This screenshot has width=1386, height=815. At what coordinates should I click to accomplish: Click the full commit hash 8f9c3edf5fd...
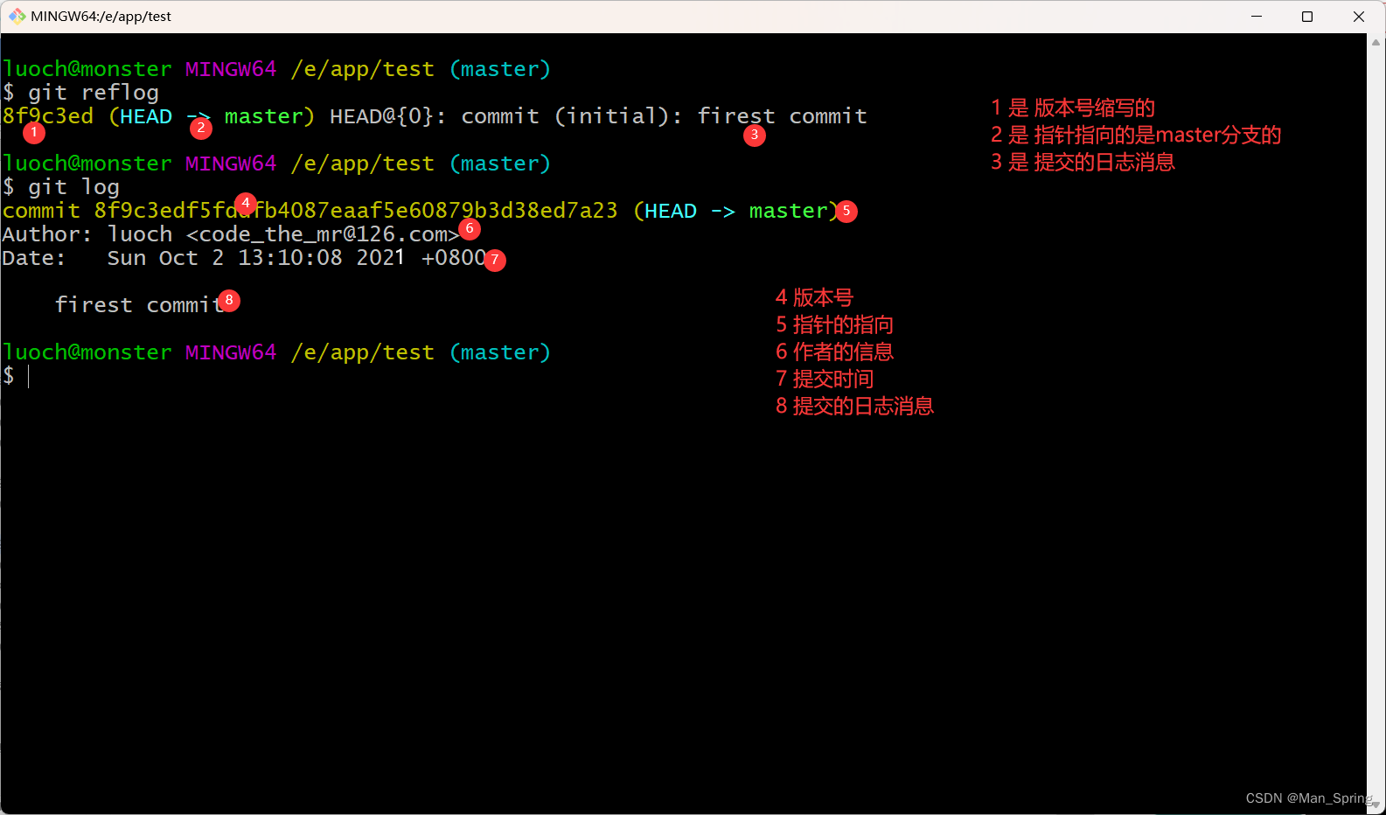(356, 211)
